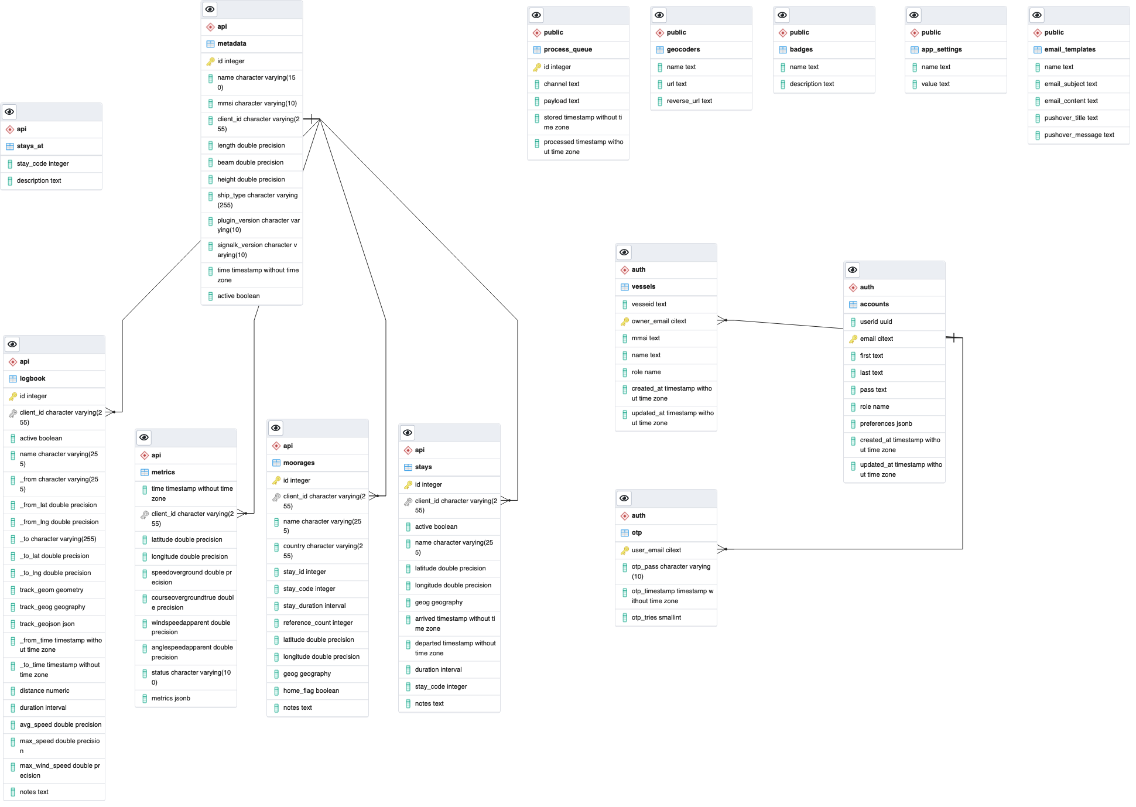Select the metadata table title
The image size is (1136, 807).
tap(232, 44)
